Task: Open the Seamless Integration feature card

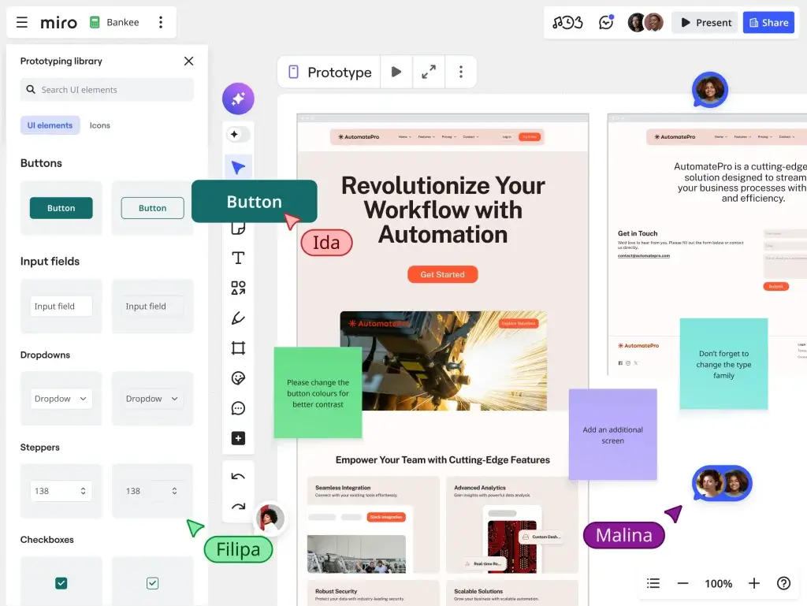Action: point(374,525)
